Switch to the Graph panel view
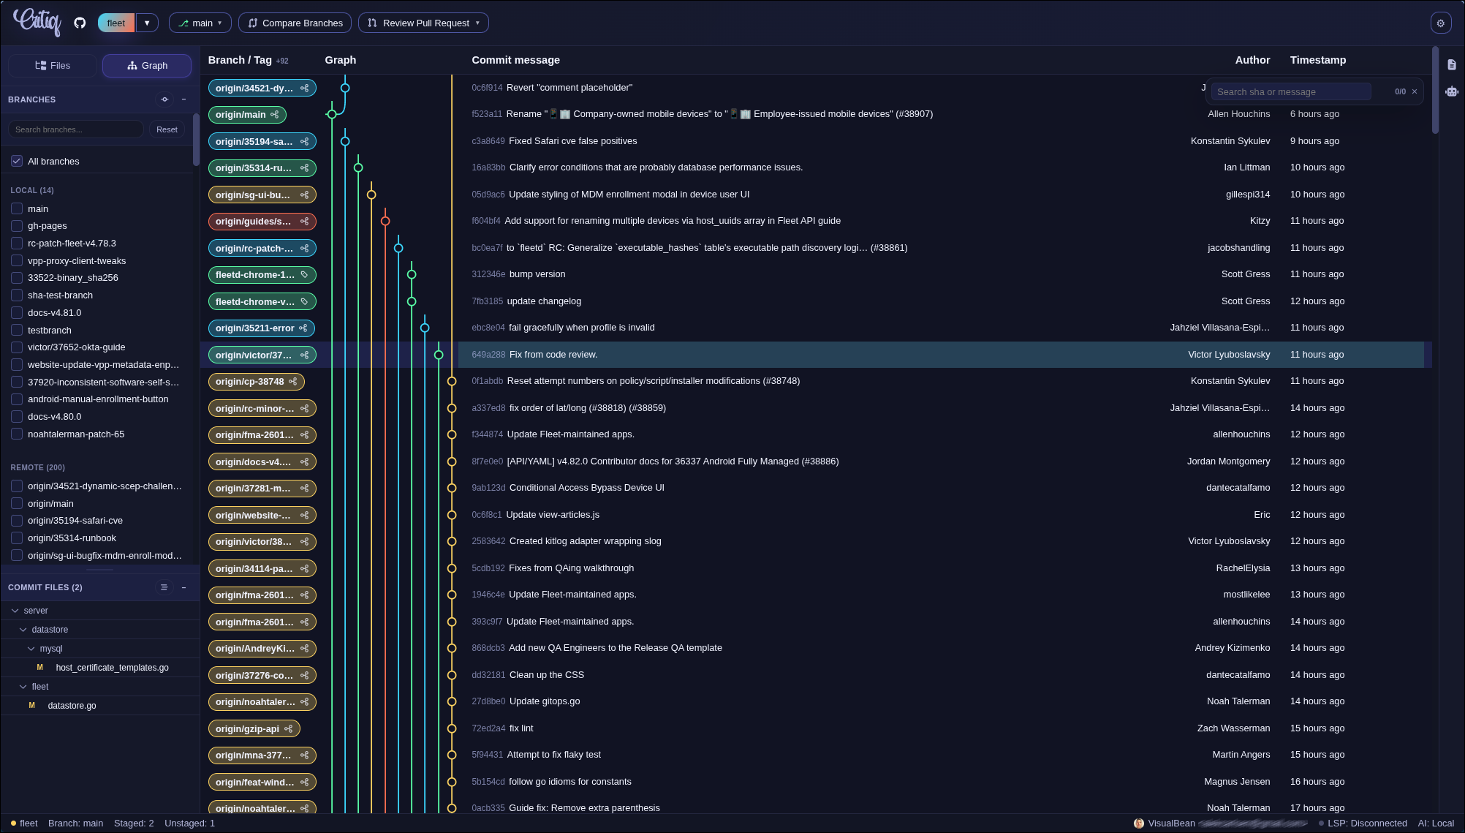This screenshot has height=833, width=1465. point(146,65)
